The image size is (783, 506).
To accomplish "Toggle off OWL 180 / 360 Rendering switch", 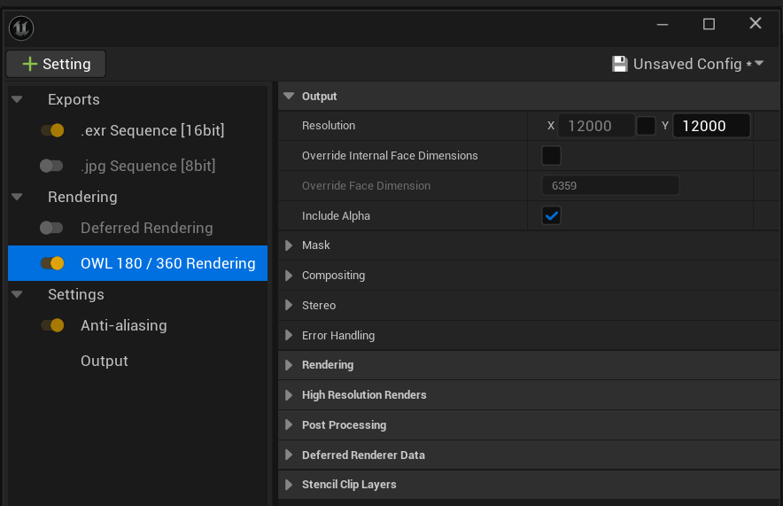I will (x=52, y=263).
